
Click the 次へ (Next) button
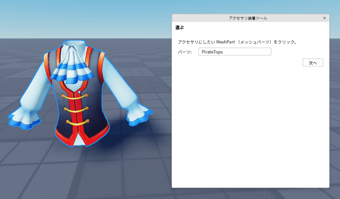(313, 62)
